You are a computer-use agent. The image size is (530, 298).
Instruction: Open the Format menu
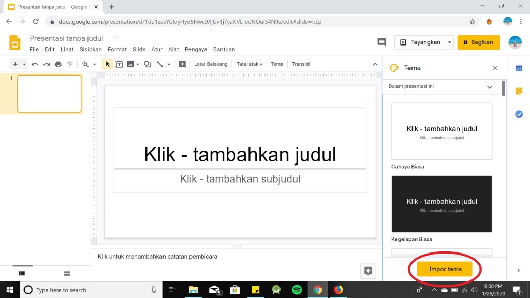[x=117, y=50]
